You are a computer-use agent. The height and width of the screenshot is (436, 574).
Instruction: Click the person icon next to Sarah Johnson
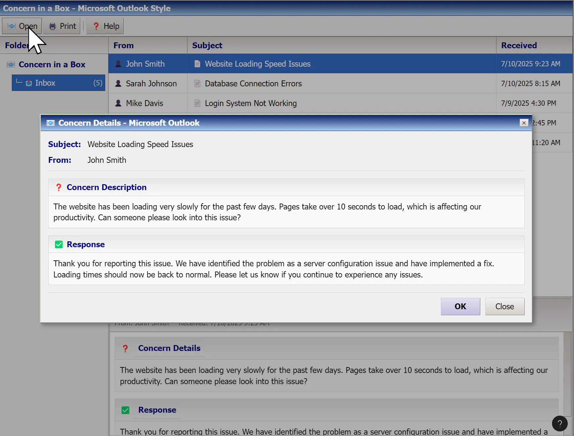118,83
